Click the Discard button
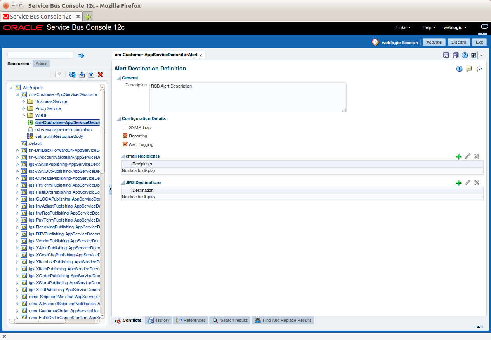The image size is (491, 340). (459, 42)
